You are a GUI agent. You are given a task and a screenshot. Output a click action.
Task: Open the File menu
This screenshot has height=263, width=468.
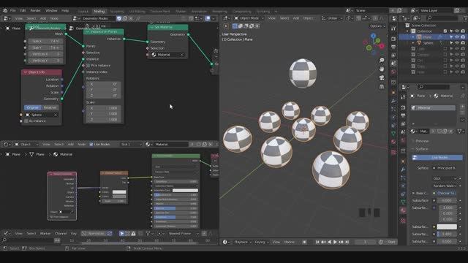[13, 10]
